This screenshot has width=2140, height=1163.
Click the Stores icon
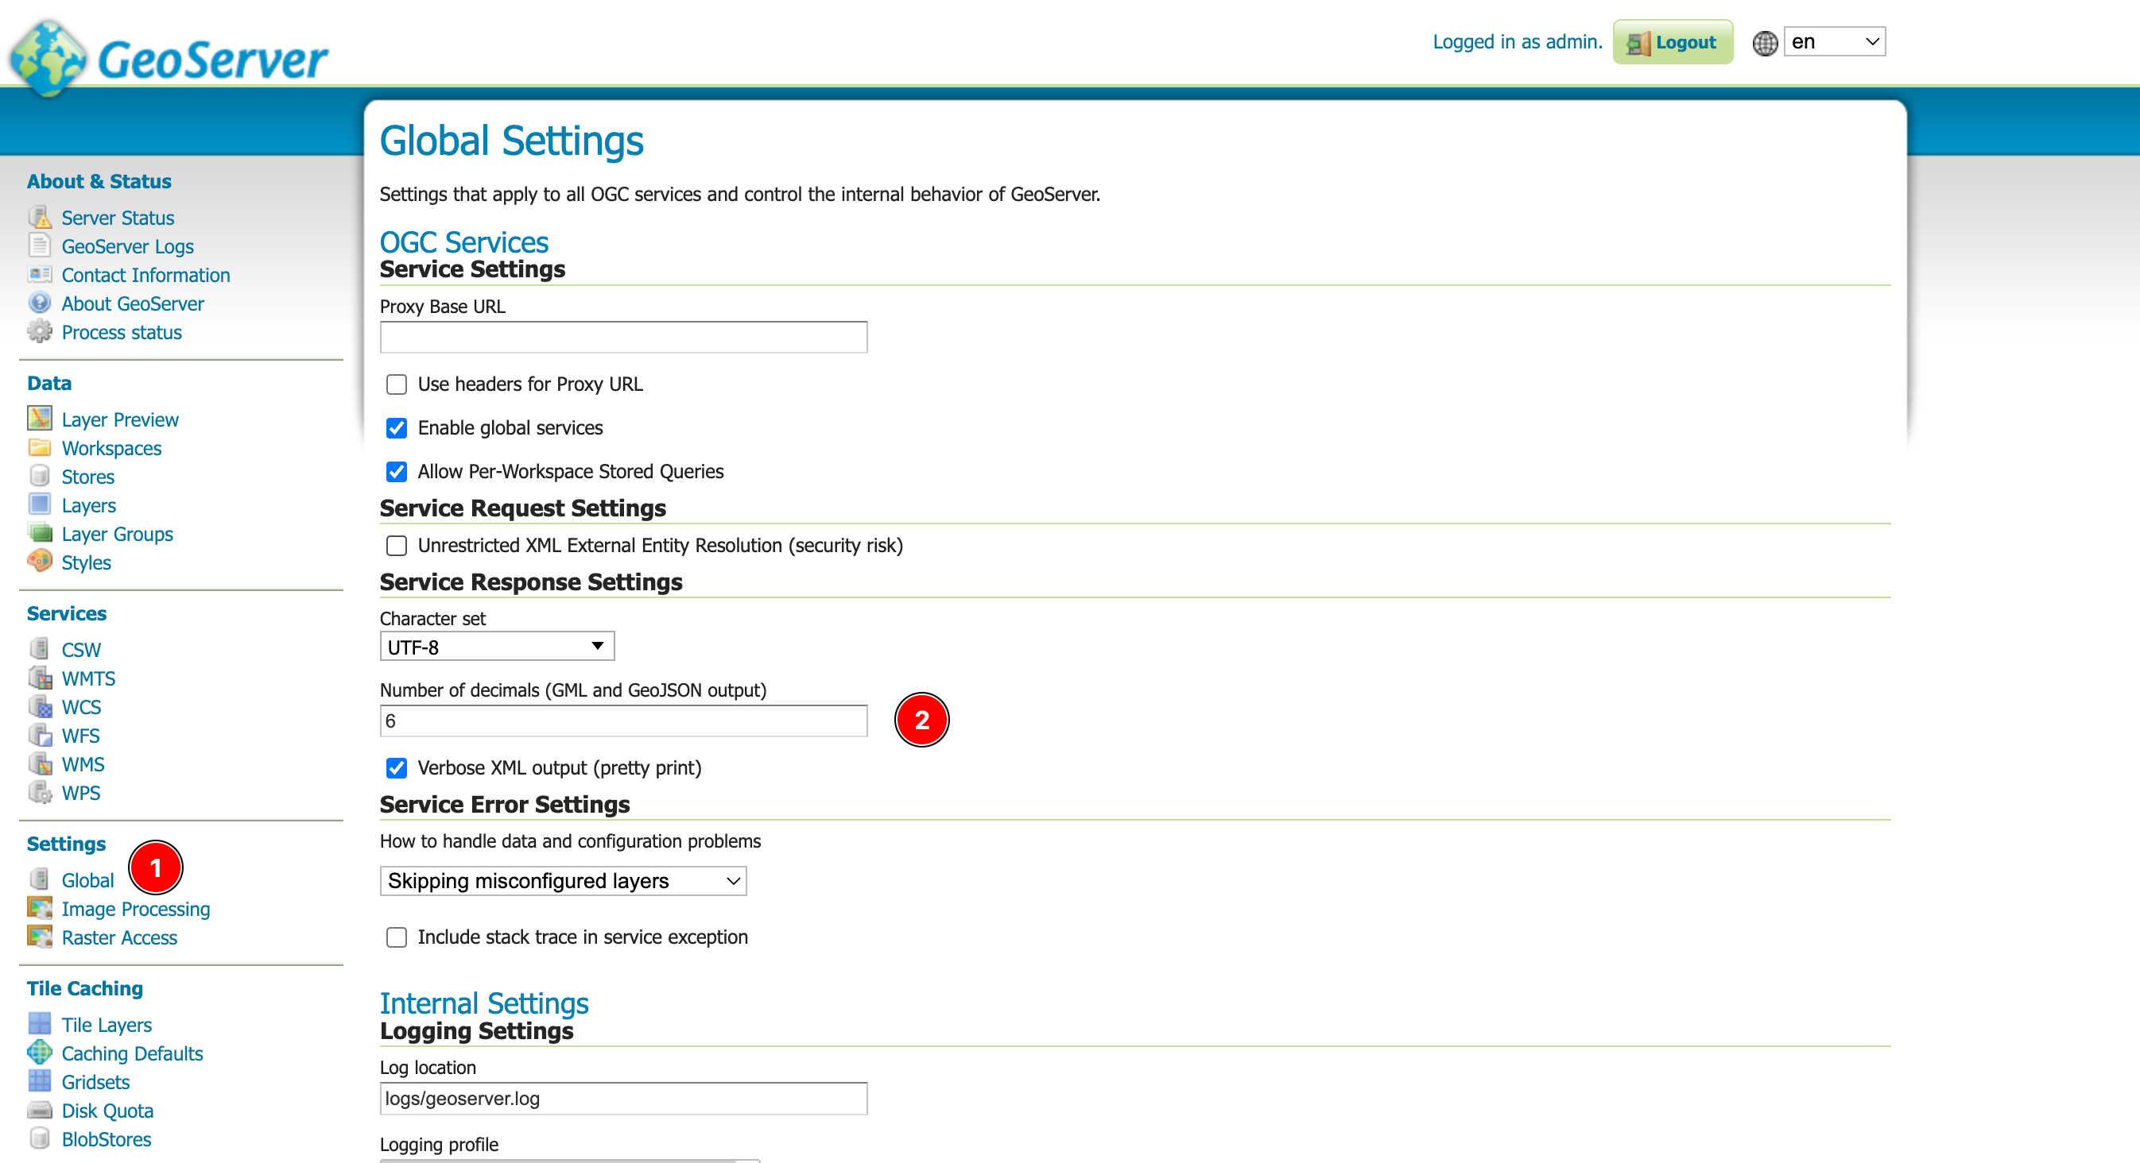point(39,477)
